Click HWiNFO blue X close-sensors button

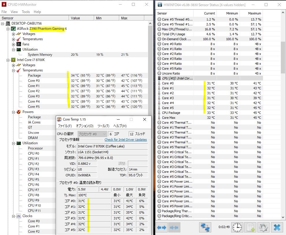[x=277, y=227]
